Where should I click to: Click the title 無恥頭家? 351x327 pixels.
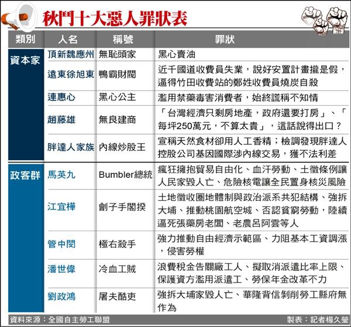click(x=118, y=54)
